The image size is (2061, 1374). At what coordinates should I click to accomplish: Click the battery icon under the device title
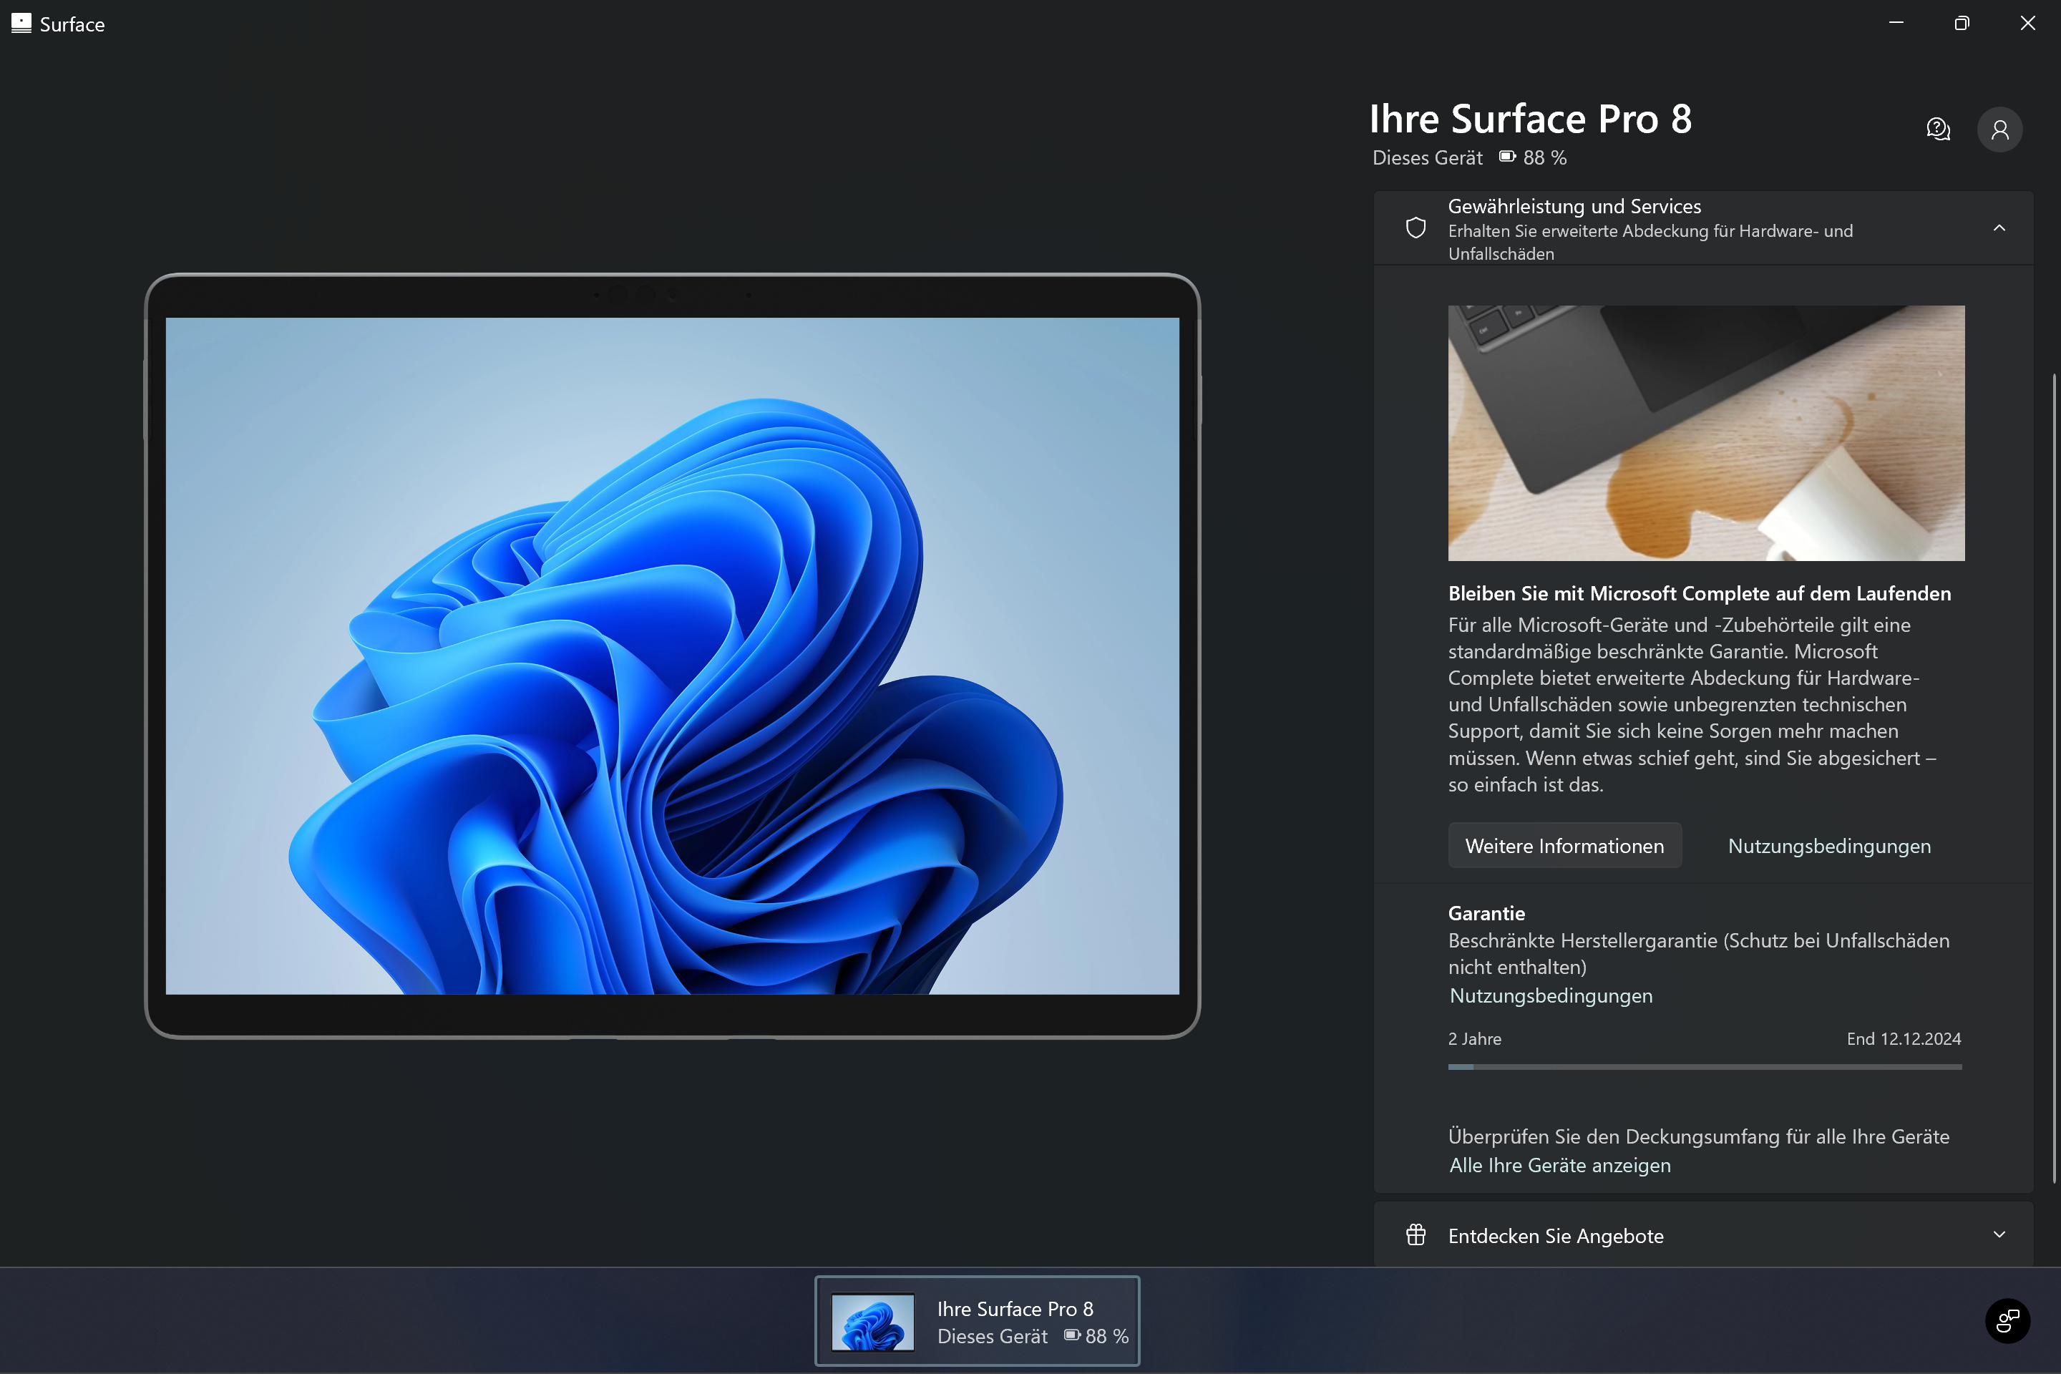point(1507,157)
